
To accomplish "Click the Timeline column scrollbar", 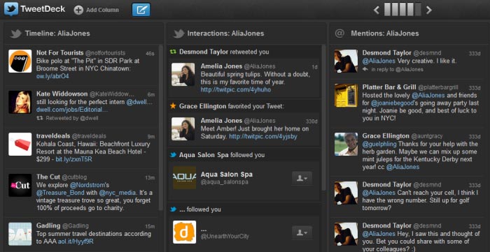I will coord(161,128).
